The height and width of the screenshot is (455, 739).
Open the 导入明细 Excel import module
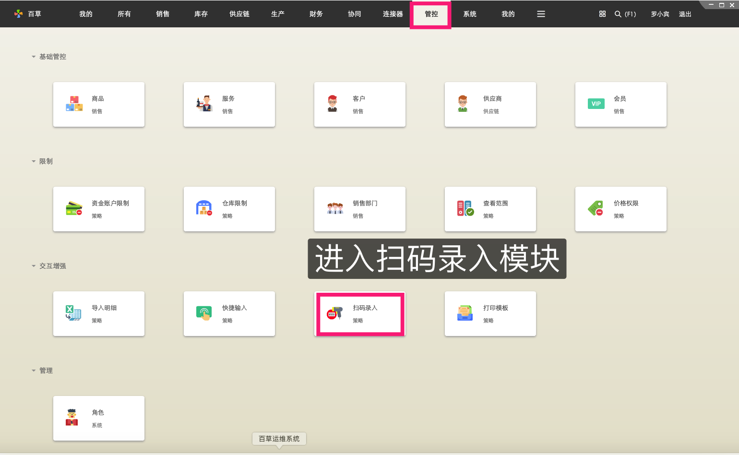pyautogui.click(x=99, y=313)
